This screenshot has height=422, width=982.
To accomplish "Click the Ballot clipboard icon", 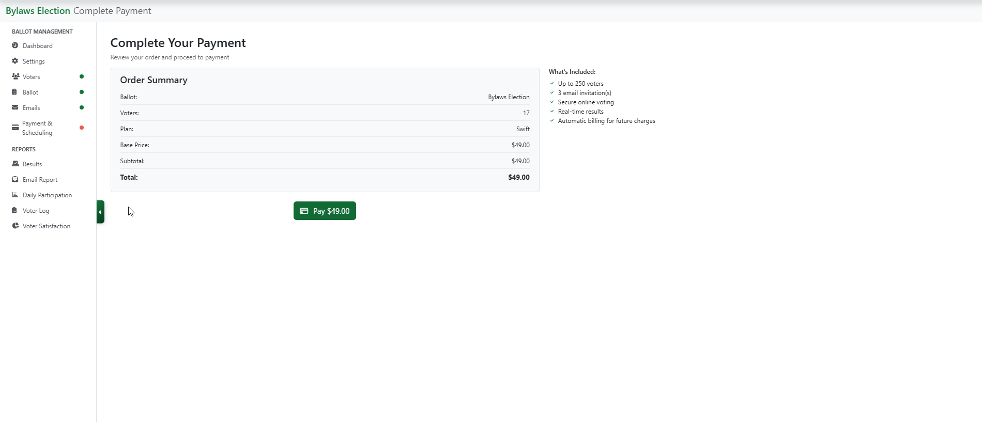I will click(x=14, y=92).
